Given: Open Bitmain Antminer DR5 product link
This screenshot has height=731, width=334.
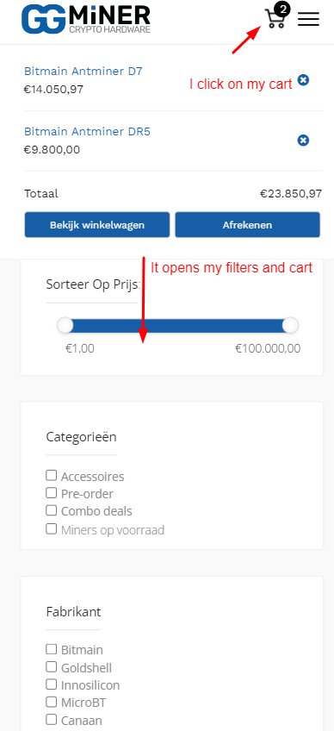Looking at the screenshot, I should pos(87,132).
